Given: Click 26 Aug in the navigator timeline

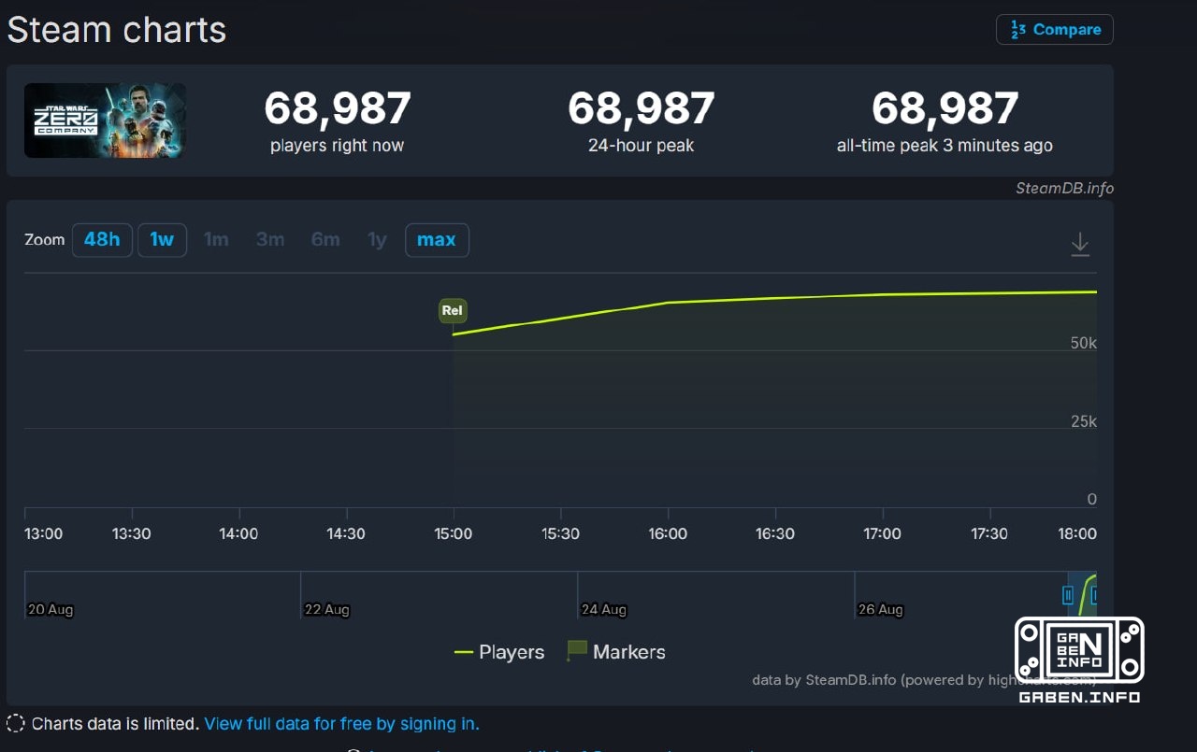Looking at the screenshot, I should 880,609.
